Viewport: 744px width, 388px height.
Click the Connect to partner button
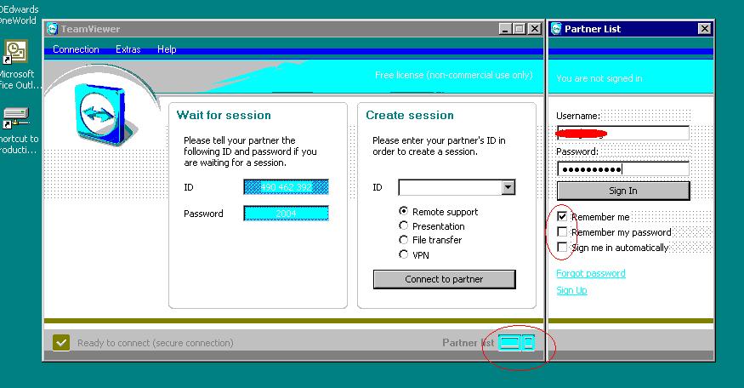444,279
